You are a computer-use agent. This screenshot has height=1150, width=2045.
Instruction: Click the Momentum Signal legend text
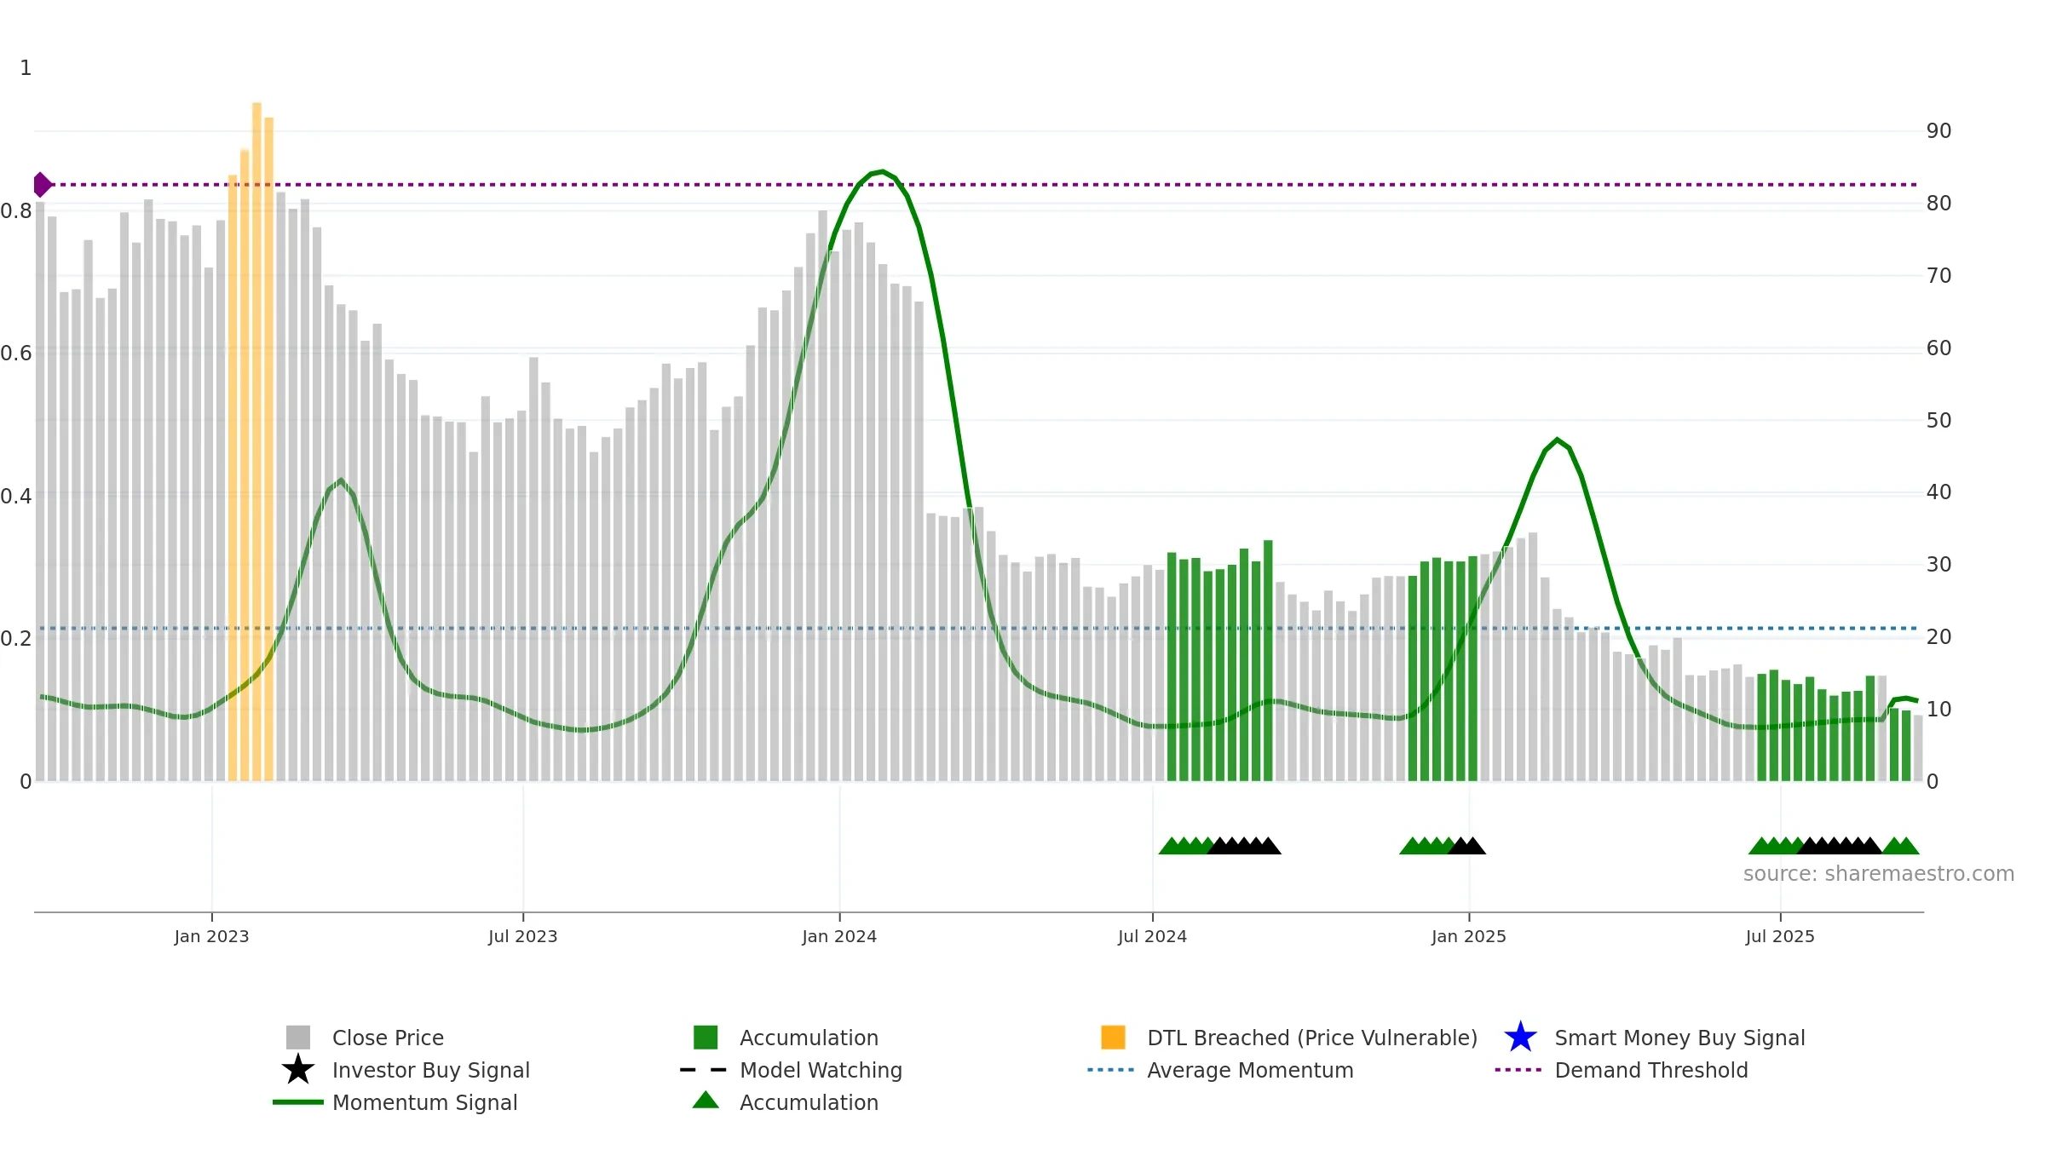(x=424, y=1102)
